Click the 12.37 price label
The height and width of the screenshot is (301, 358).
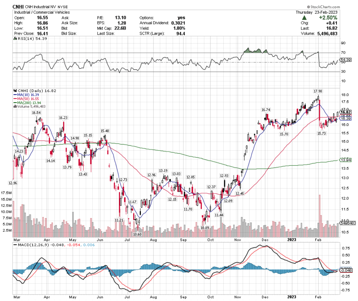[211, 187]
